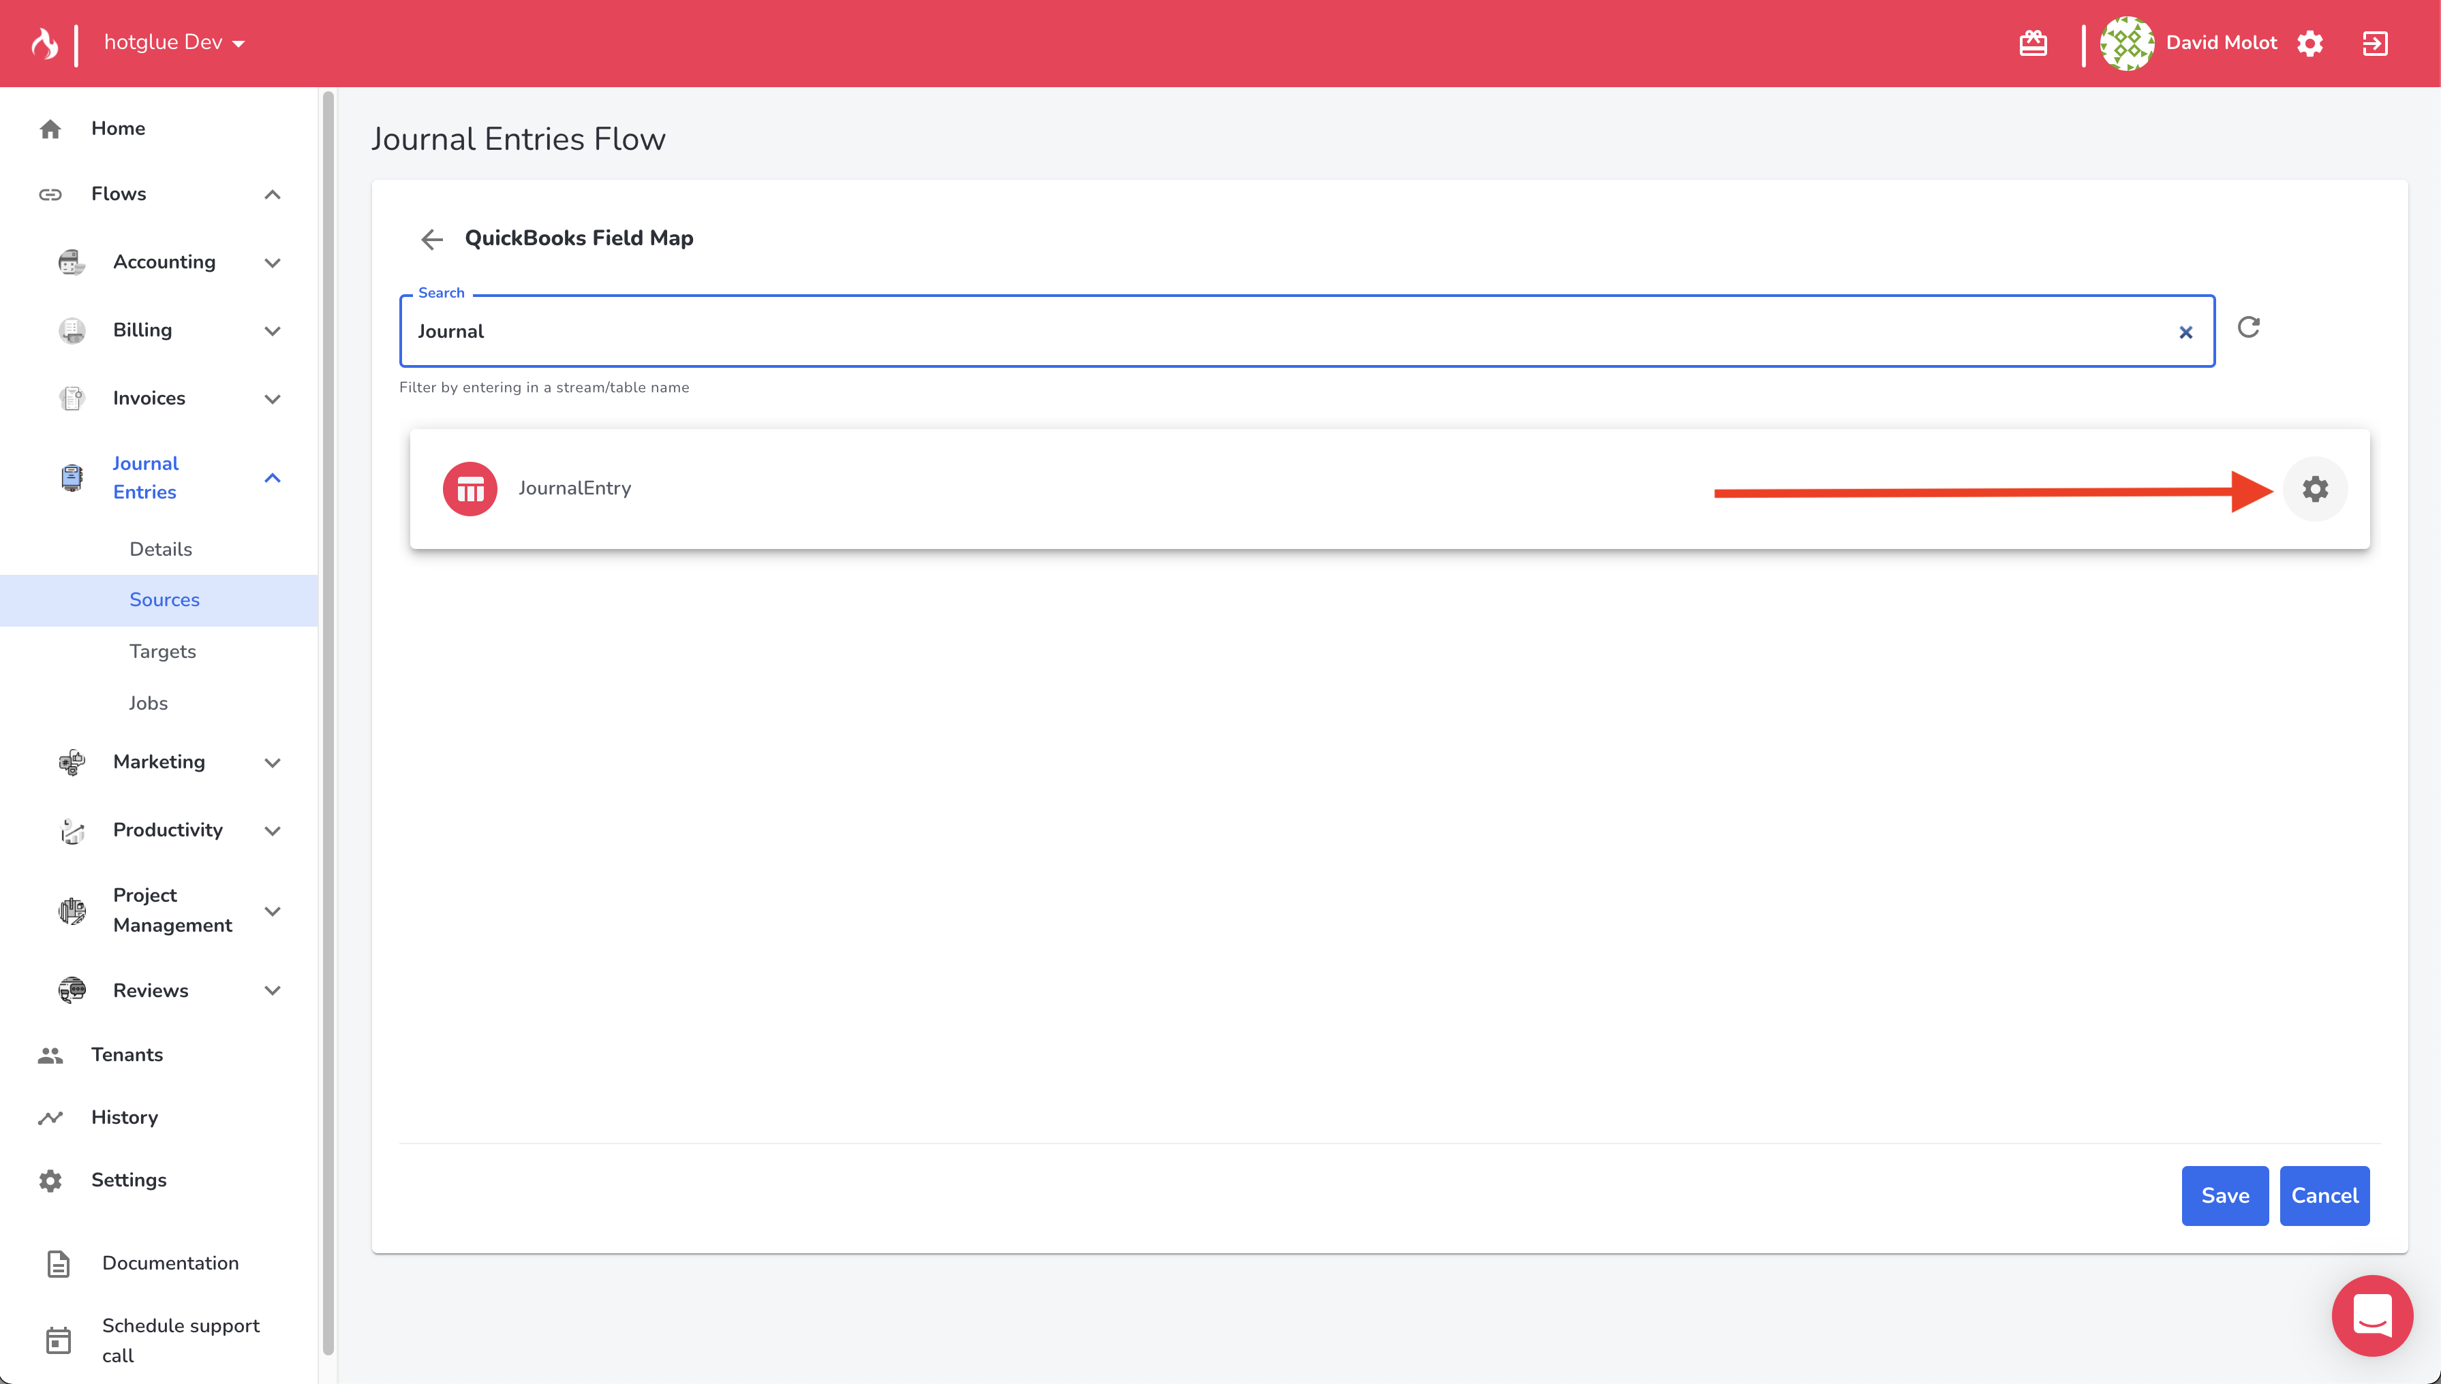Click the JournalEntry table icon
This screenshot has width=2441, height=1384.
pyautogui.click(x=470, y=488)
